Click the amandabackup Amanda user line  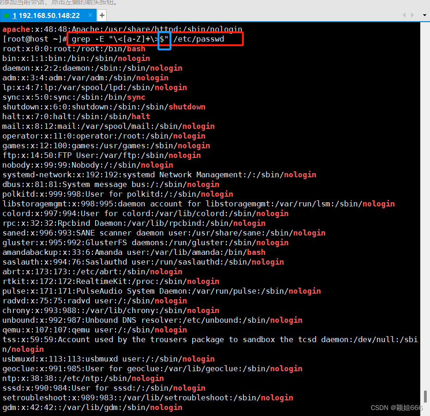click(x=134, y=252)
